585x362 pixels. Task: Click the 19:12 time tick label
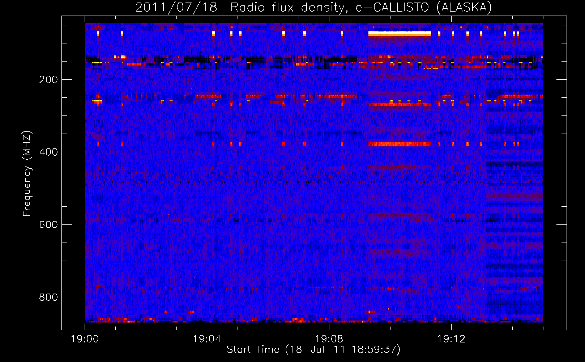pos(451,339)
